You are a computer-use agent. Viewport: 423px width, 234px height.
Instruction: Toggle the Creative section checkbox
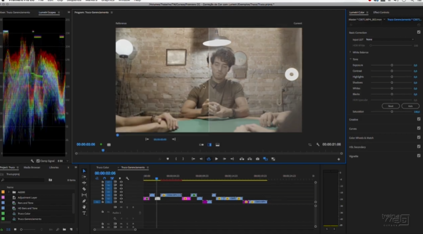(419, 119)
